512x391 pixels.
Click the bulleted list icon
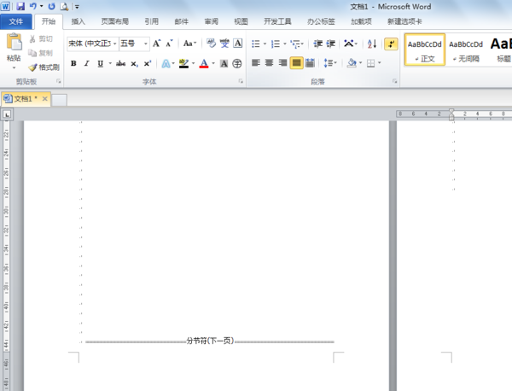255,44
